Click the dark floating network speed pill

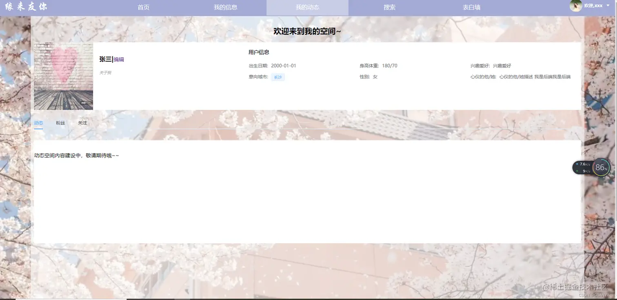[x=584, y=167]
